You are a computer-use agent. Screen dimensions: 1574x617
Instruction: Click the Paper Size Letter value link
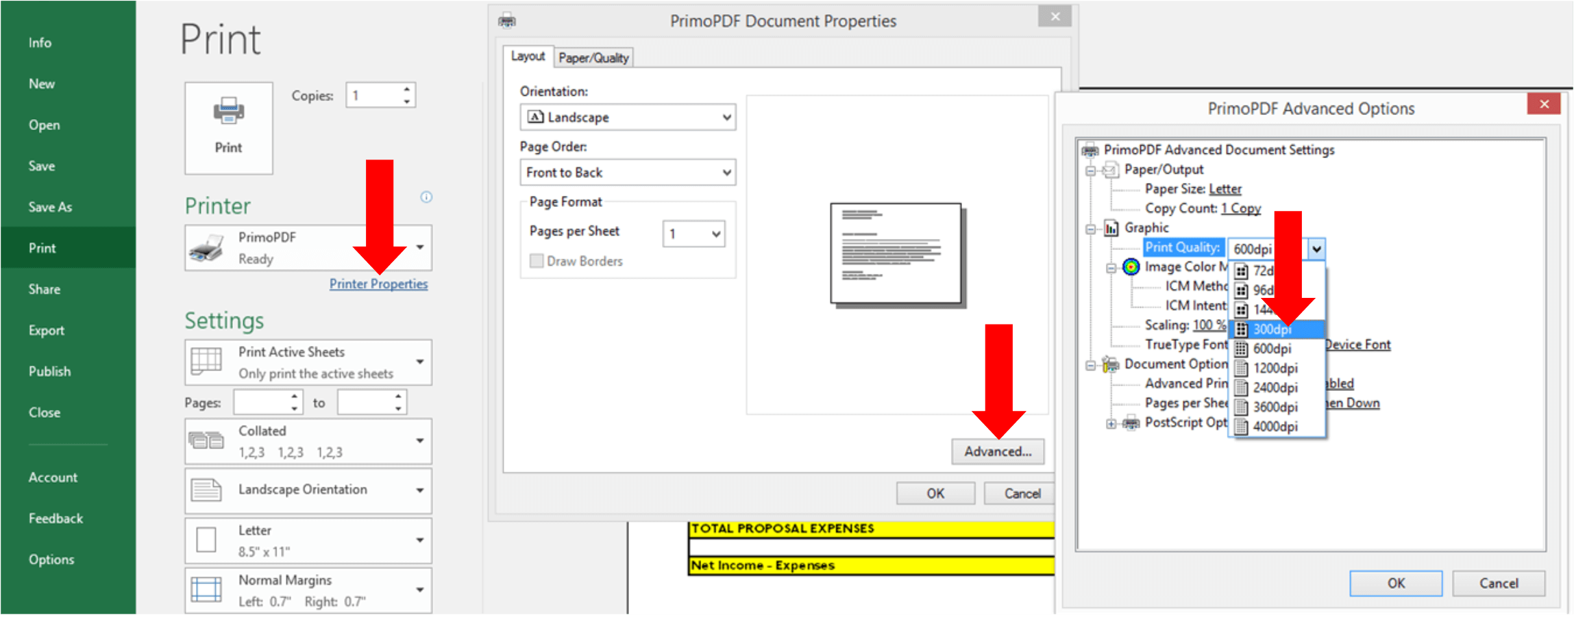click(x=1225, y=189)
